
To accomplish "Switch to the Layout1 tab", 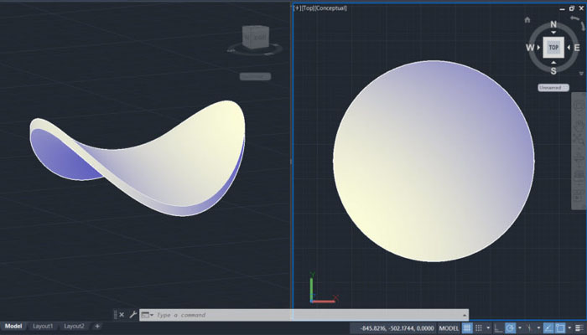I will 43,326.
